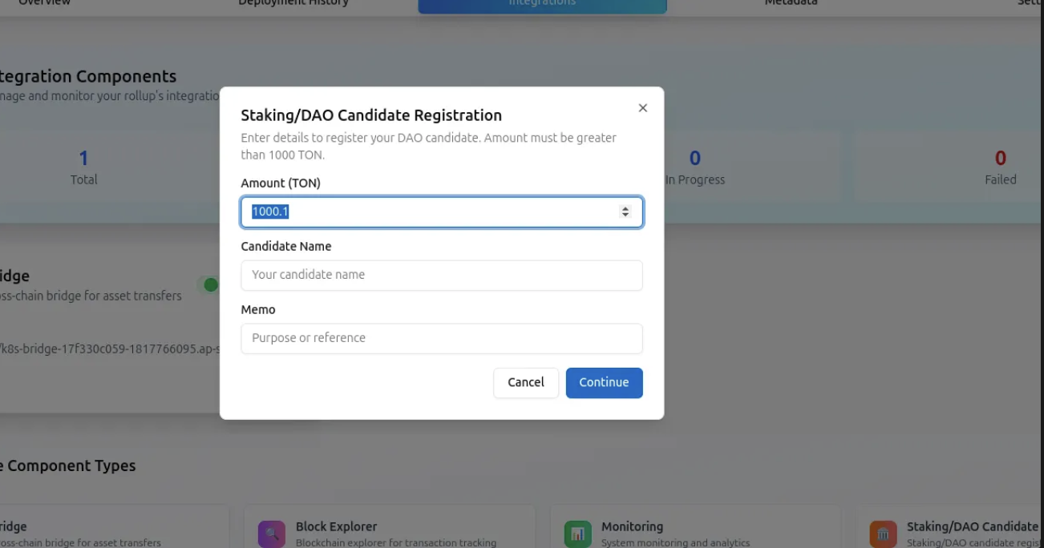Open the Metadata tab

coord(791,4)
